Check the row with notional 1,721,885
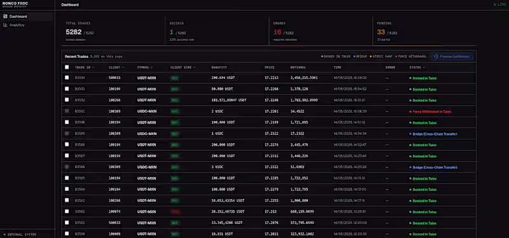The image size is (509, 238). [67, 122]
